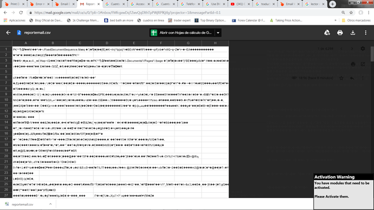Click the Chrome three-dot menu button
This screenshot has height=210, width=374.
click(369, 12)
